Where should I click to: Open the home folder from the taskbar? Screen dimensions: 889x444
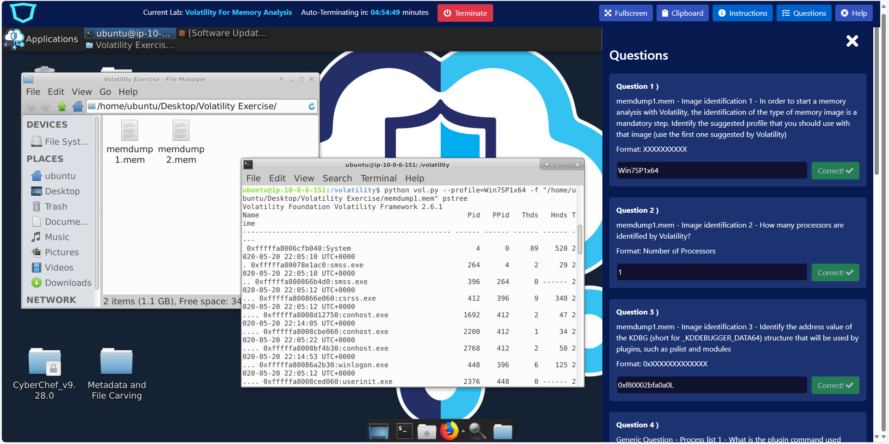point(426,430)
